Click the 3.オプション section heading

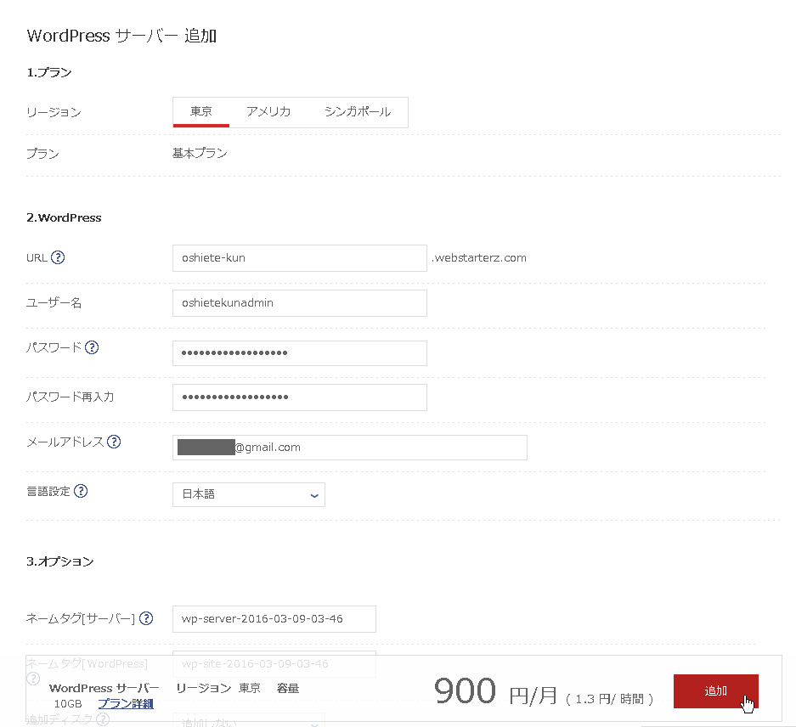point(60,561)
